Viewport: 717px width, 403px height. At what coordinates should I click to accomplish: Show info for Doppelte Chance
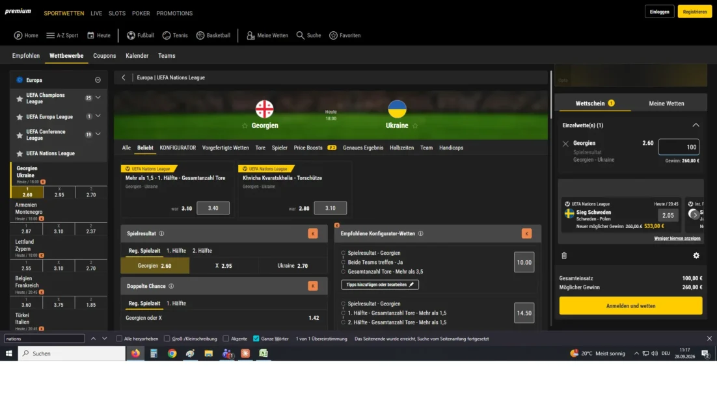point(171,286)
